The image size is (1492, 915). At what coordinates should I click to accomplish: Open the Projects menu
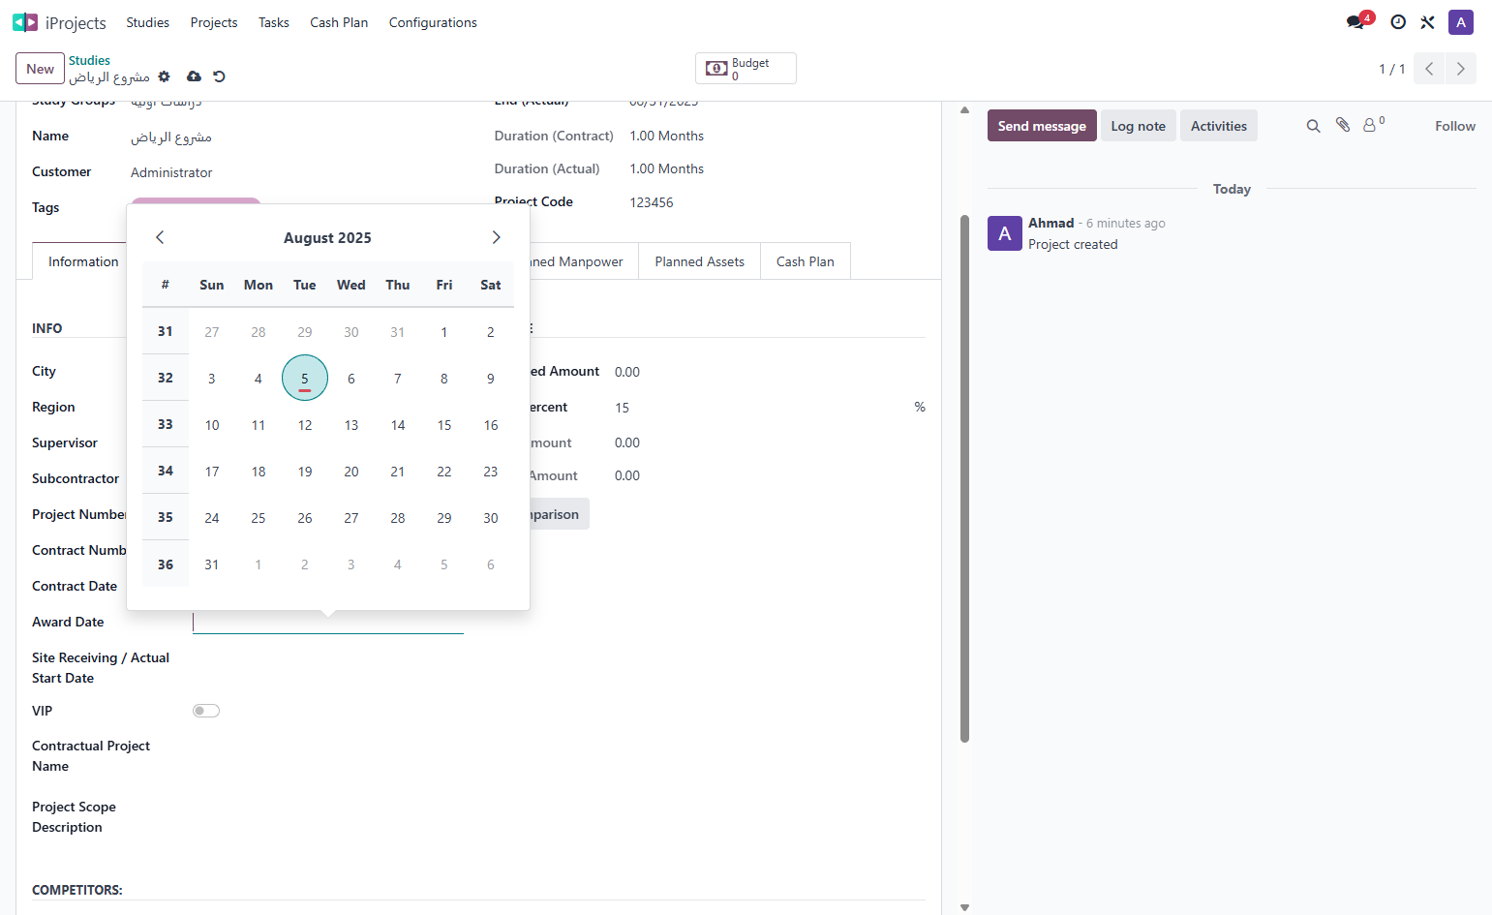coord(214,22)
